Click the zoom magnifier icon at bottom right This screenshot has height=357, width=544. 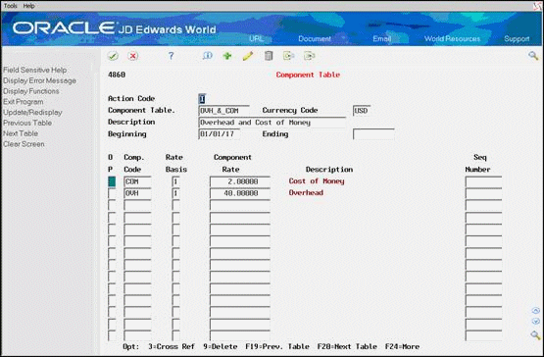pyautogui.click(x=535, y=334)
